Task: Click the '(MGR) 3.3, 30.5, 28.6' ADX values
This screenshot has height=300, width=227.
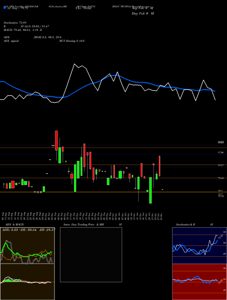Action: click(x=47, y=37)
